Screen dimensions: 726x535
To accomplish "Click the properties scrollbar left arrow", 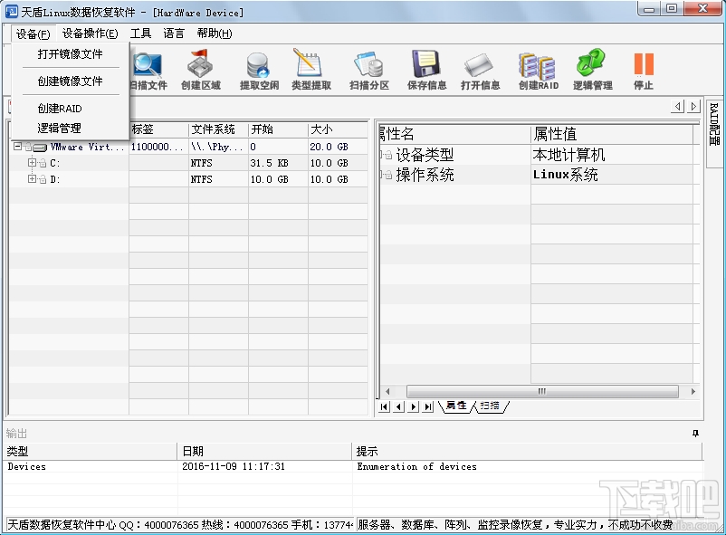I will (388, 392).
